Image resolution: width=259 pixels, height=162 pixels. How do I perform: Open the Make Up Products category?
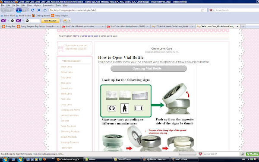(x=69, y=142)
